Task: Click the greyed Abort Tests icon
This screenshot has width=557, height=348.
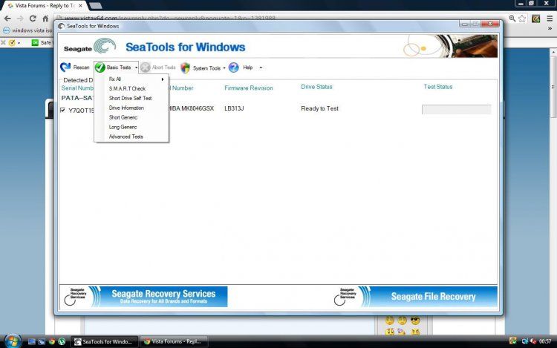Action: pyautogui.click(x=146, y=68)
